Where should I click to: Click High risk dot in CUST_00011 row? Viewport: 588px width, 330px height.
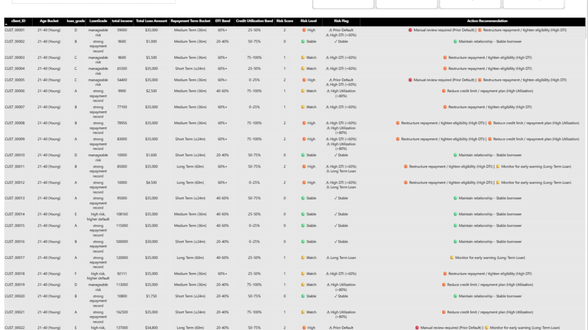tap(304, 167)
